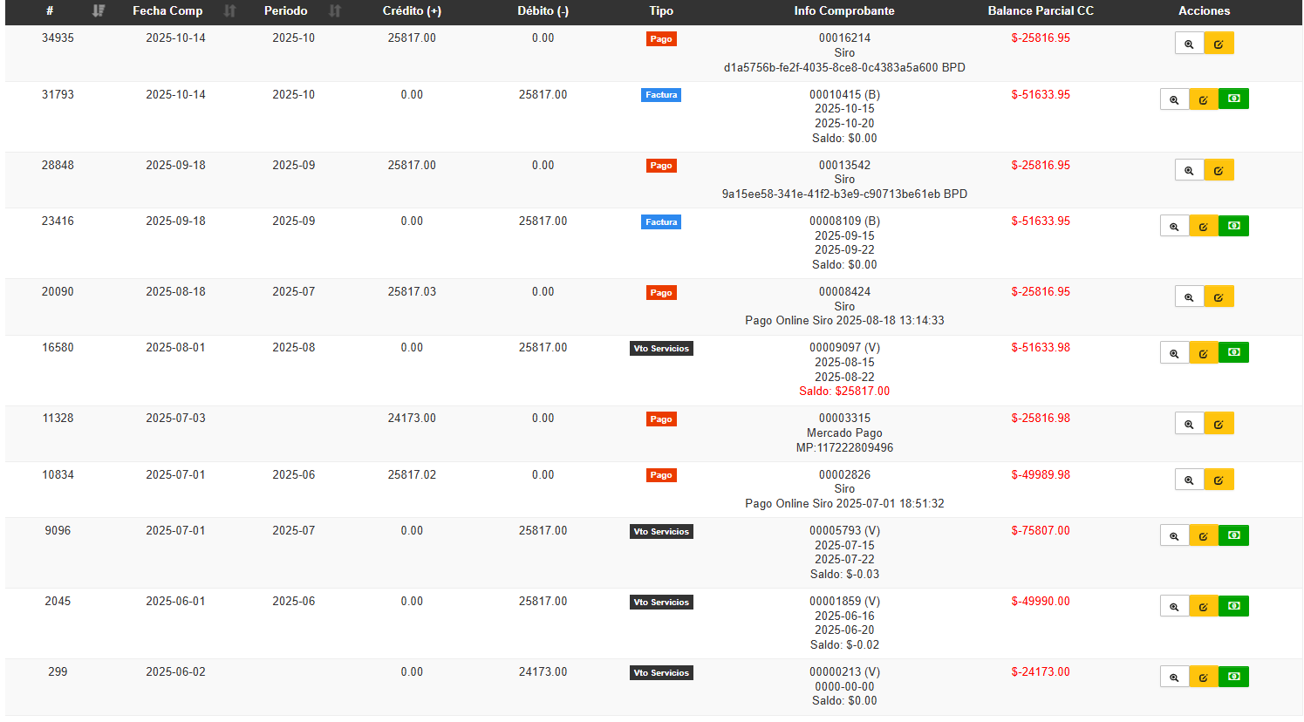Sort table by # column descending icon

click(99, 11)
